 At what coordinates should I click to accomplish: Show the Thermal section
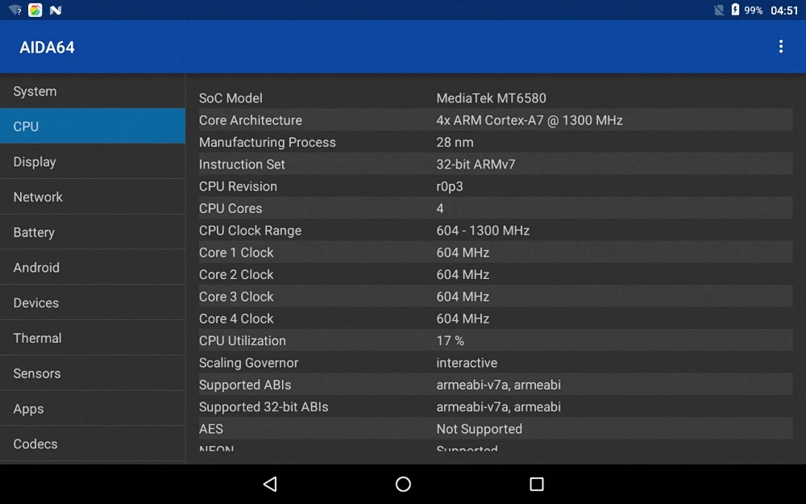click(x=93, y=338)
